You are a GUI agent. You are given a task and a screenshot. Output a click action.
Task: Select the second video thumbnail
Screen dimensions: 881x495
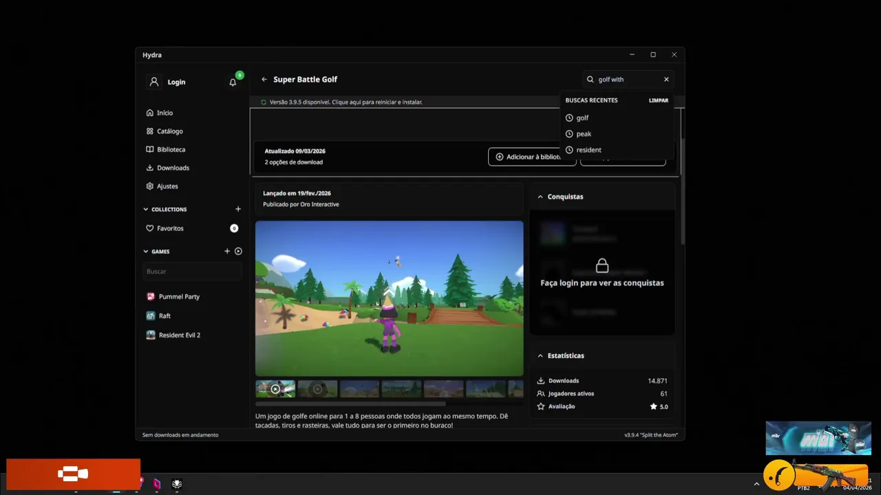tap(317, 389)
